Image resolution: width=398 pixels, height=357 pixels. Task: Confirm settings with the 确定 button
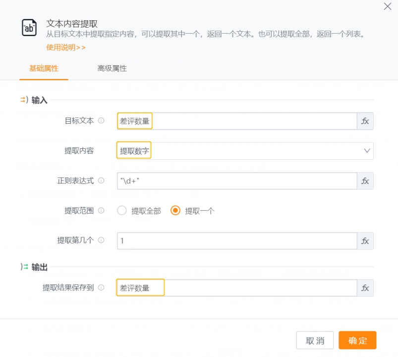(357, 340)
